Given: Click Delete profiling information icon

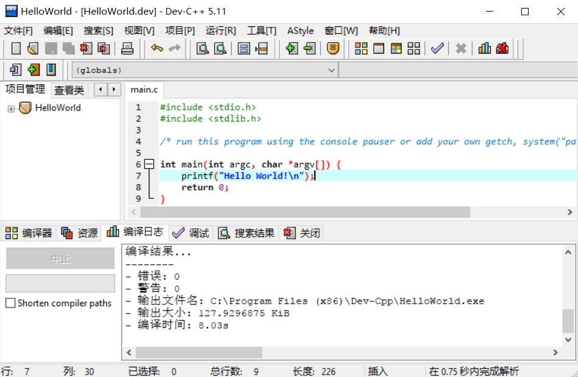Looking at the screenshot, I should click(x=502, y=48).
